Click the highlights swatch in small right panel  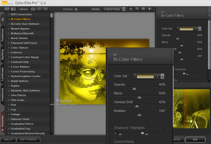click(x=184, y=74)
